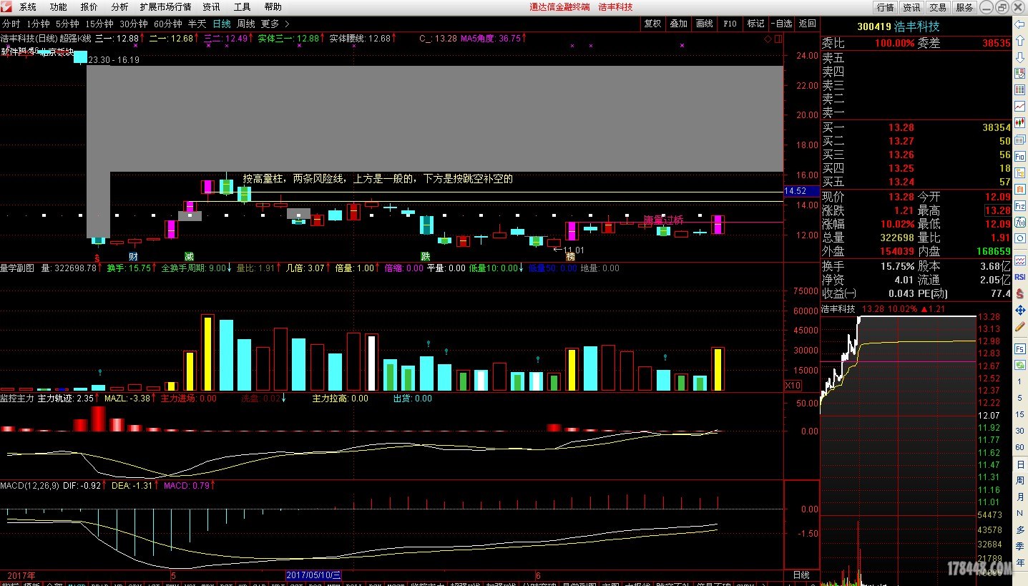Switch to 5-minute period in sidebar
Viewport: 1028px width, 586px height.
click(1020, 398)
